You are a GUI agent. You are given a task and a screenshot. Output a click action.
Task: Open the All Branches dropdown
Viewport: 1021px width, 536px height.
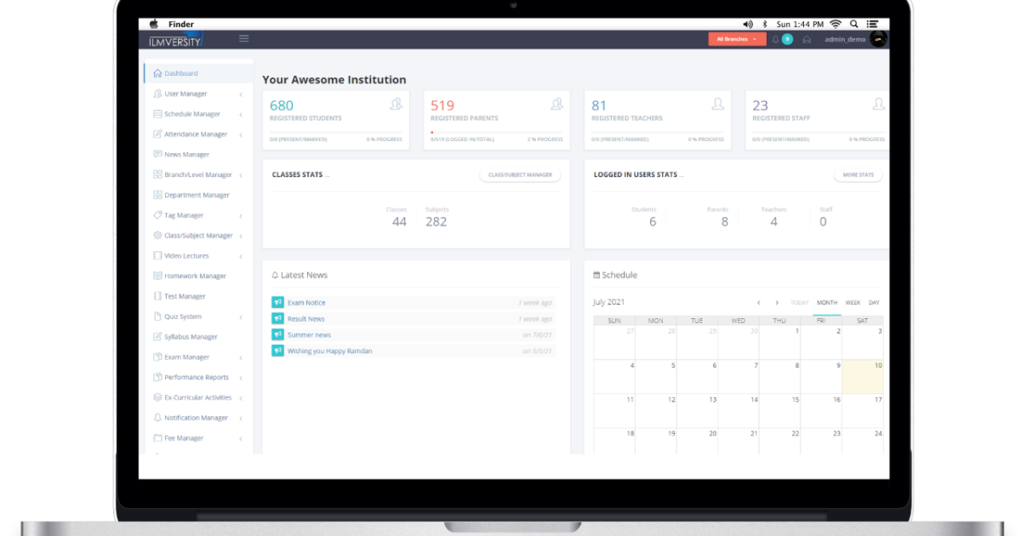coord(736,39)
